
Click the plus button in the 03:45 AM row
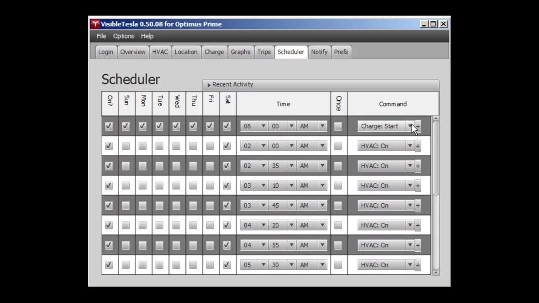pos(418,205)
